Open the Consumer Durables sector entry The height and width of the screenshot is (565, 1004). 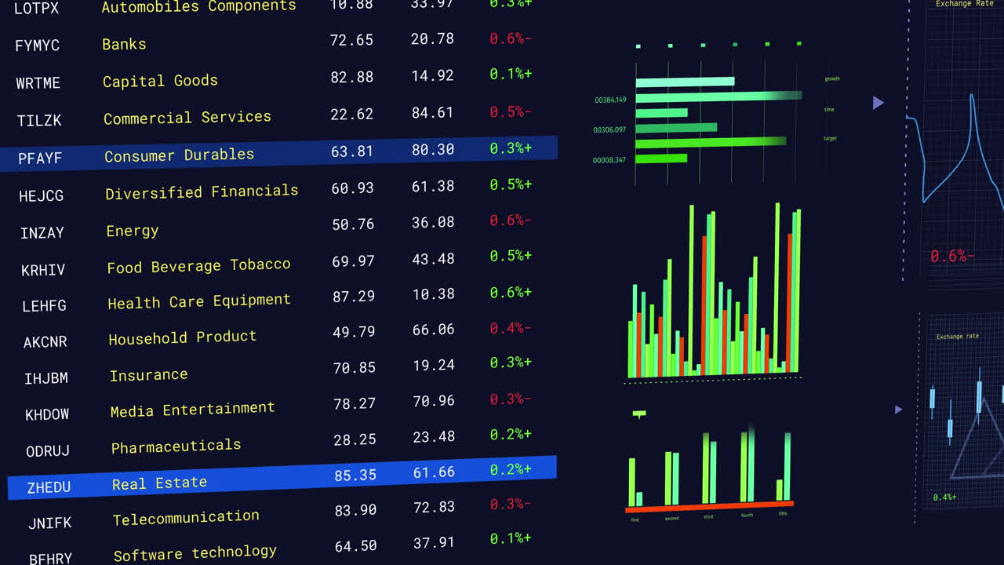(179, 155)
